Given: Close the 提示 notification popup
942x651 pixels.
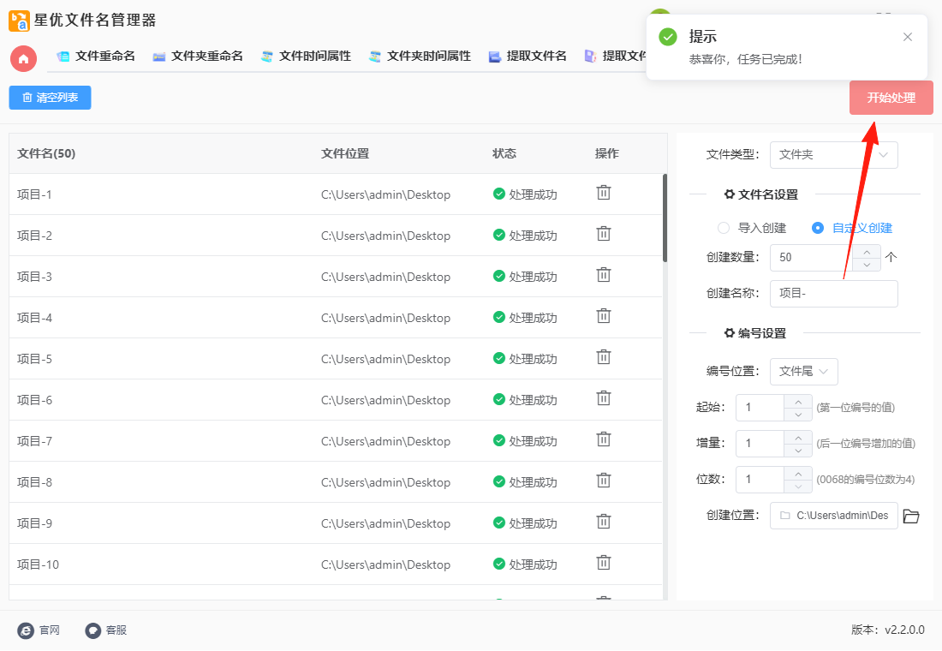Looking at the screenshot, I should pyautogui.click(x=907, y=37).
